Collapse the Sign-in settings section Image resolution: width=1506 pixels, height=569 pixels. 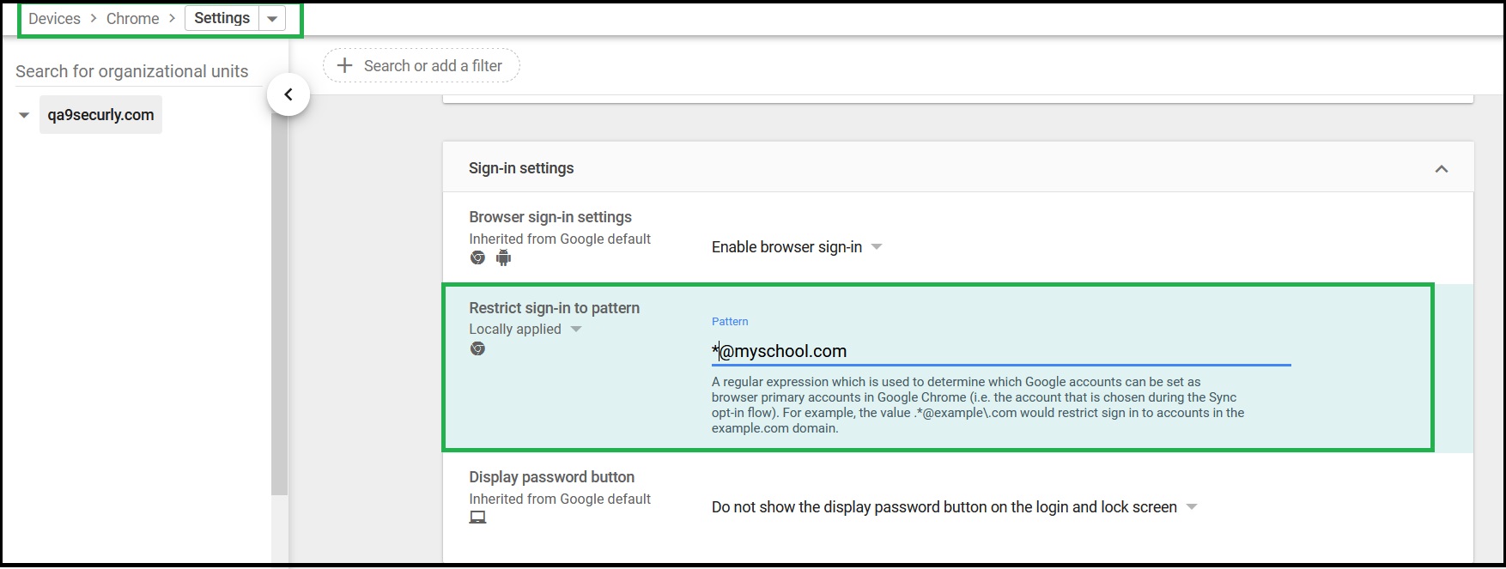pos(1442,168)
